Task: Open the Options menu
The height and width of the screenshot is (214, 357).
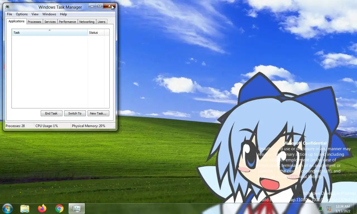Action: (x=22, y=14)
